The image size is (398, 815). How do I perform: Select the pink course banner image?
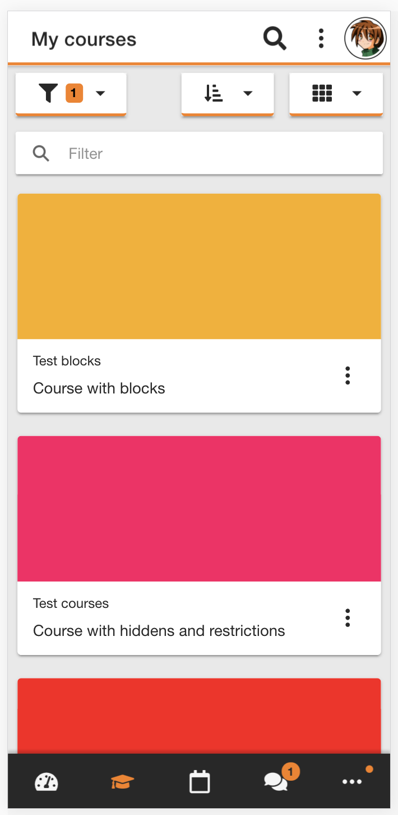(199, 509)
